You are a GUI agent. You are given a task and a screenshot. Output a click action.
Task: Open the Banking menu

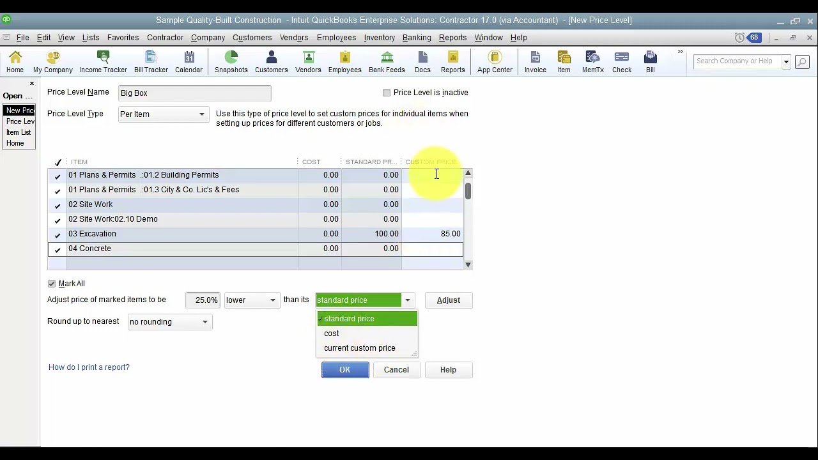coord(417,38)
